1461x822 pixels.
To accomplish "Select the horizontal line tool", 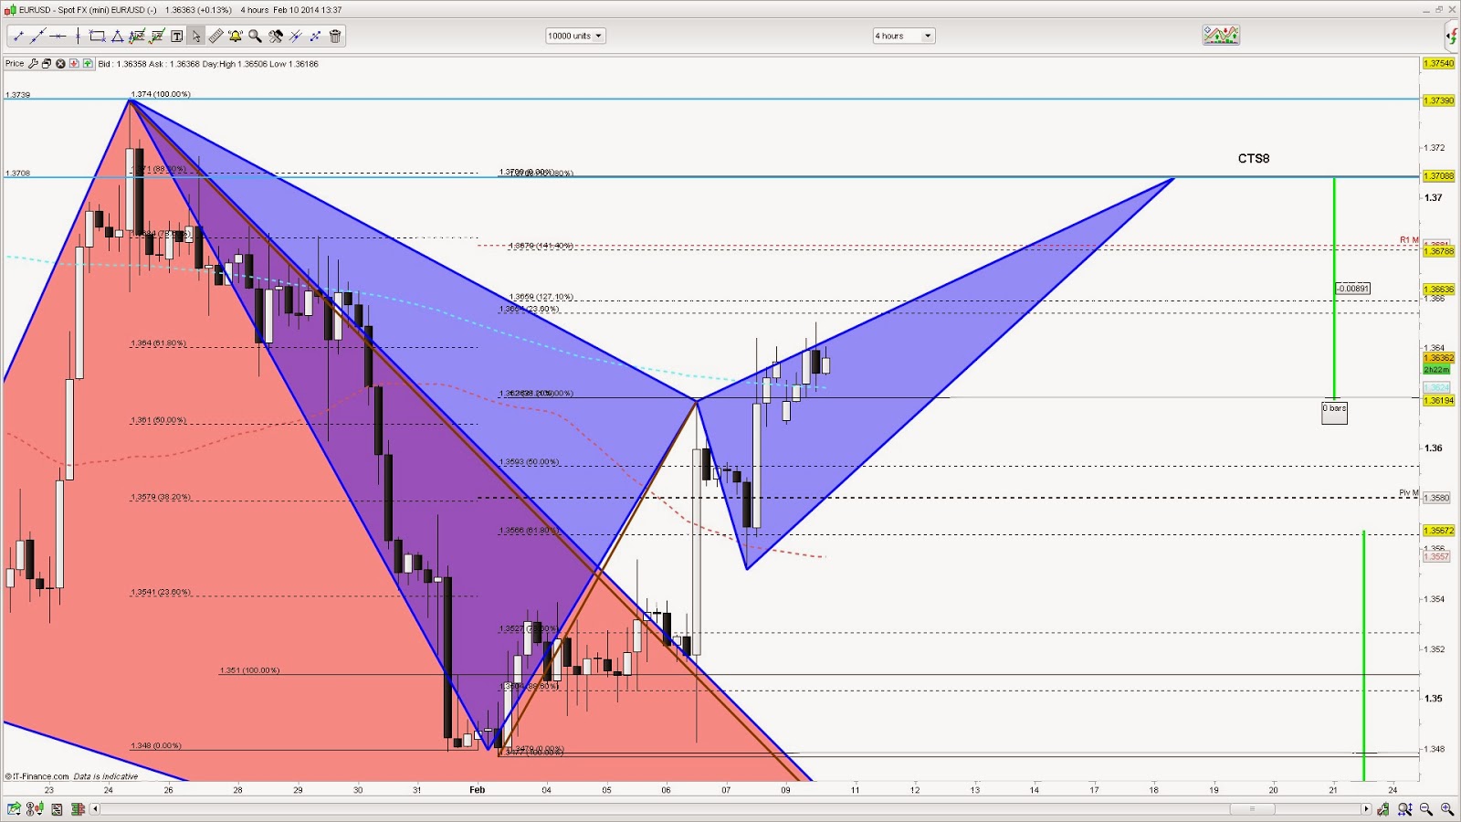I will point(58,37).
